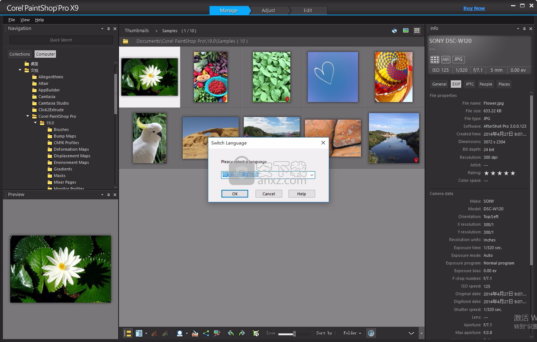537x342 pixels.
Task: Select the river landscape thumbnail
Action: (394, 138)
